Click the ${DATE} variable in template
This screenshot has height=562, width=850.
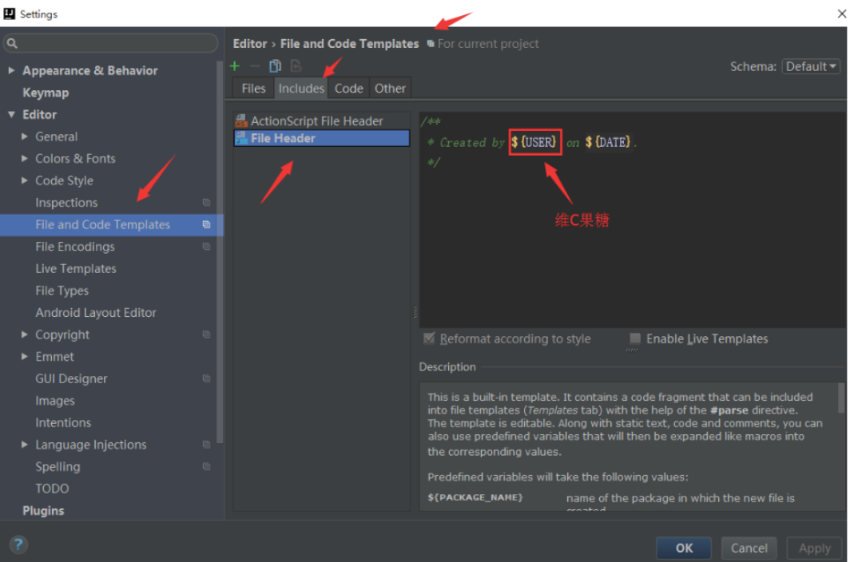pos(608,143)
